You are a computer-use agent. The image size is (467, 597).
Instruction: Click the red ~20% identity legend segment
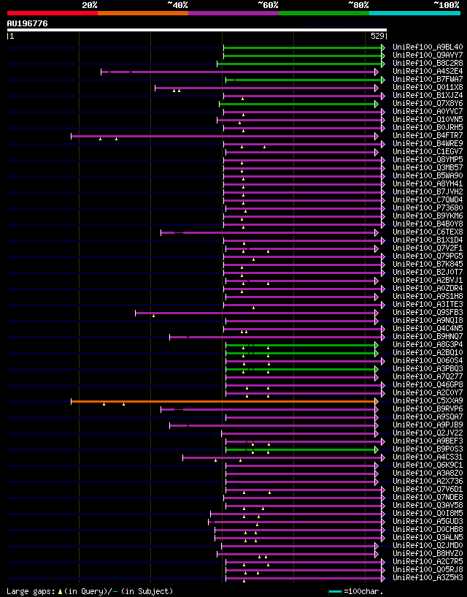click(x=53, y=13)
